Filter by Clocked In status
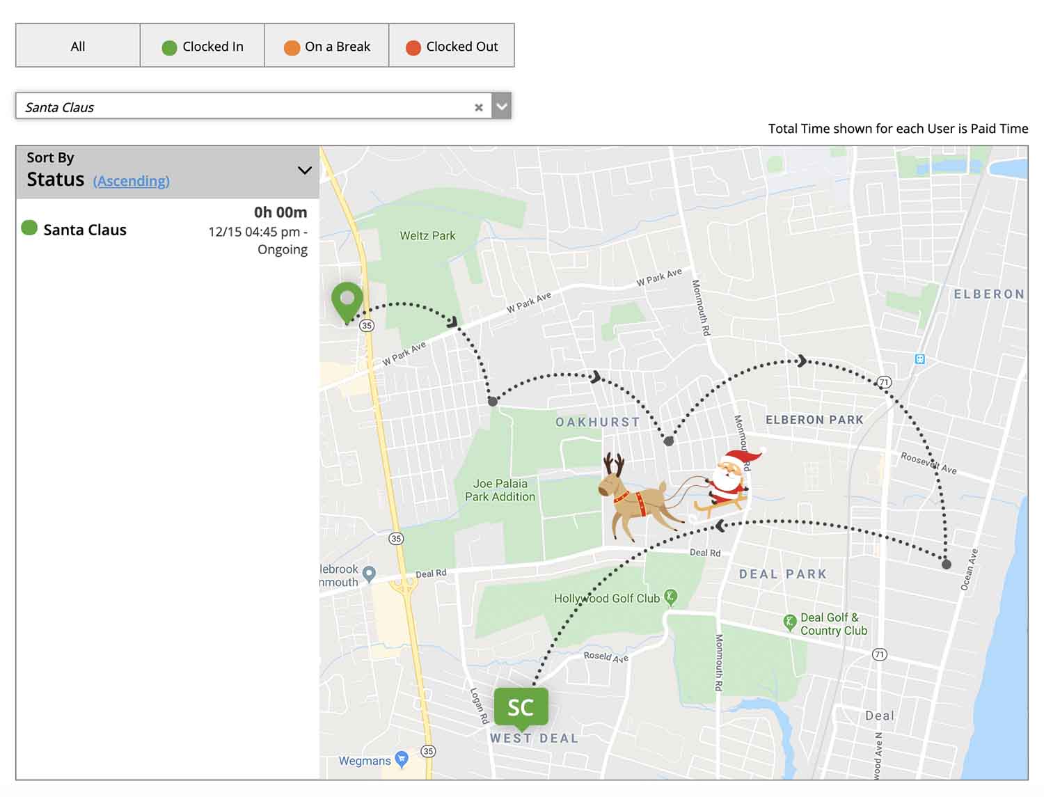The width and height of the screenshot is (1044, 797). tap(202, 46)
